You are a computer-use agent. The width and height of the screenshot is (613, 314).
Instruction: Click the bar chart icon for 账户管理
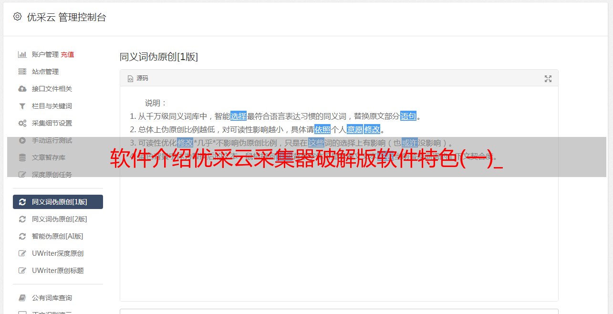22,54
